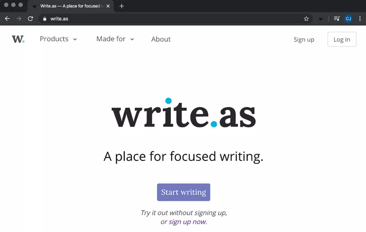Open the About page
The height and width of the screenshot is (232, 366).
tap(161, 39)
